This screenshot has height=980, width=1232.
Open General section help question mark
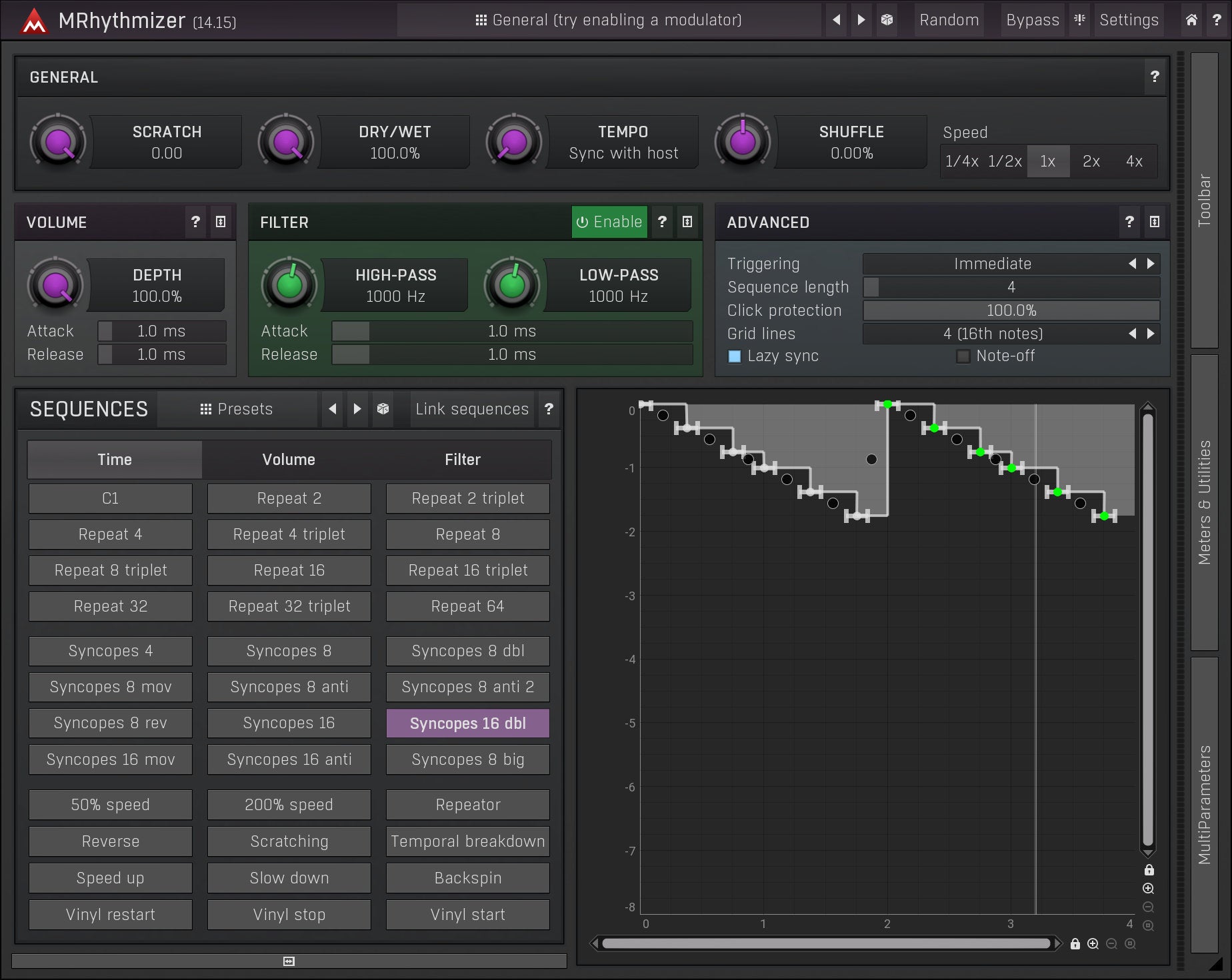1155,77
